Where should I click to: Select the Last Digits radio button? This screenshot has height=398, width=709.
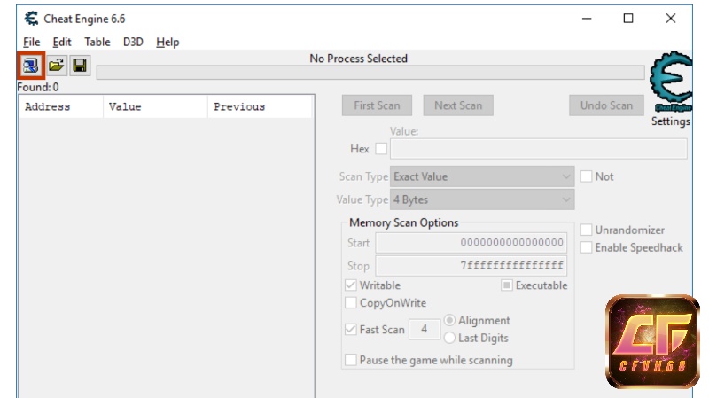(x=449, y=338)
